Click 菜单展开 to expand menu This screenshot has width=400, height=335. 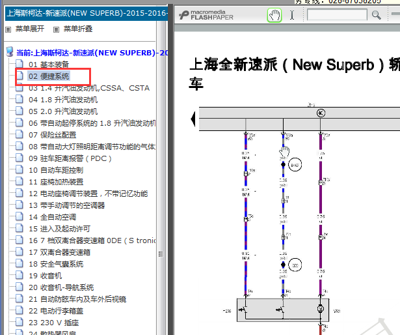(x=29, y=29)
